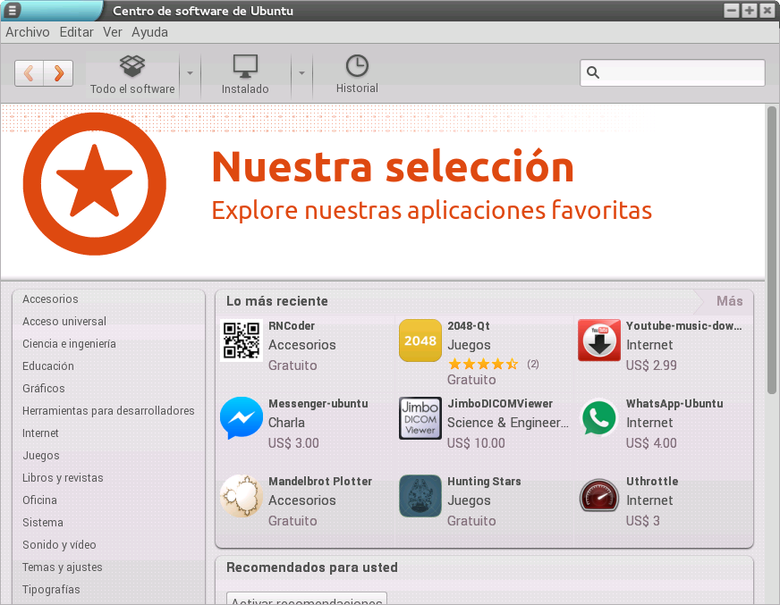Click the WhatsApp-Ubuntu app title
Image resolution: width=780 pixels, height=605 pixels.
[674, 404]
